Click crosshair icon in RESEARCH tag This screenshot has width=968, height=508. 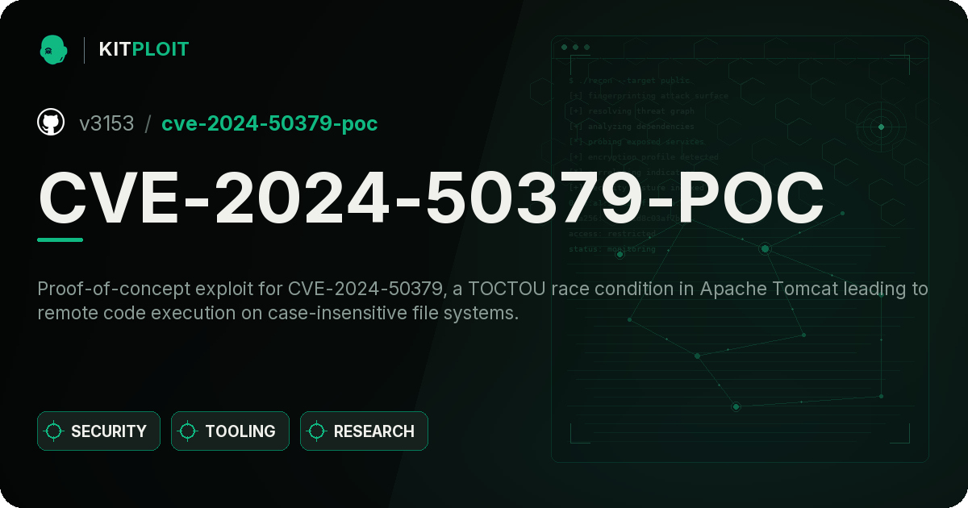point(317,431)
